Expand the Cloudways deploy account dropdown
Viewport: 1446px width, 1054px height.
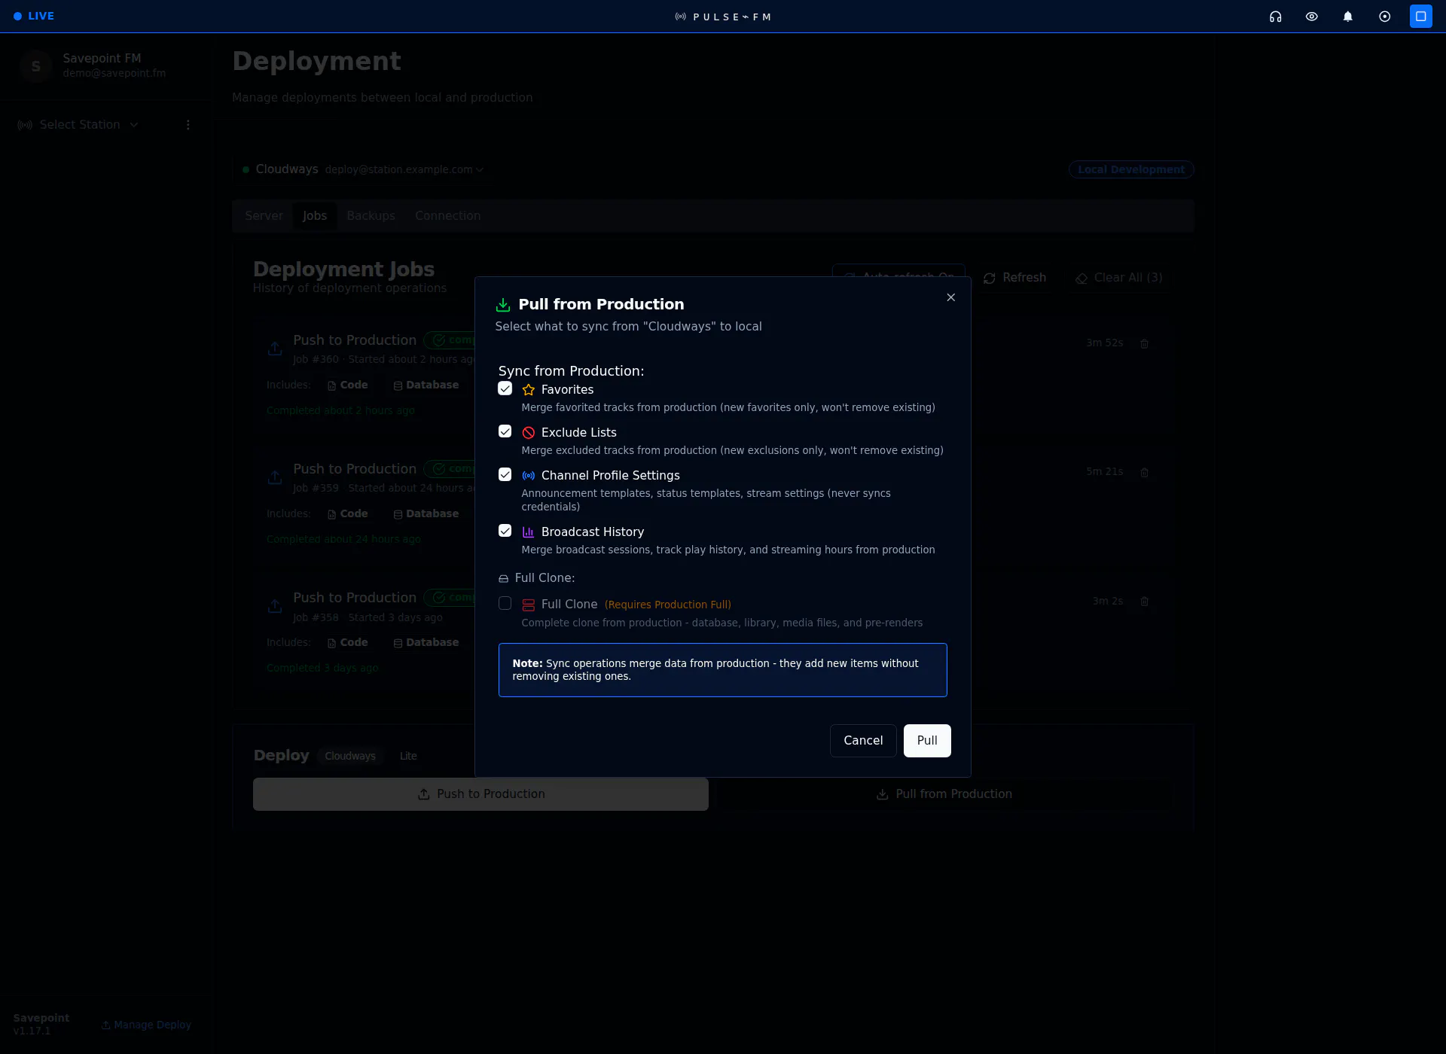(404, 169)
